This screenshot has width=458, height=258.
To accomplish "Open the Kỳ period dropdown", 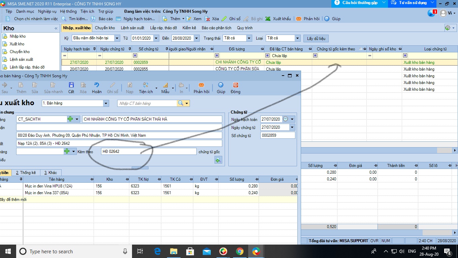I will click(117, 38).
